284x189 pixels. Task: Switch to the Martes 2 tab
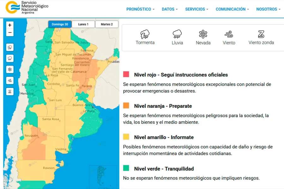point(107,24)
